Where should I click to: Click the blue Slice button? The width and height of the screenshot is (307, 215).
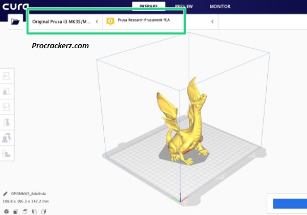point(290,204)
